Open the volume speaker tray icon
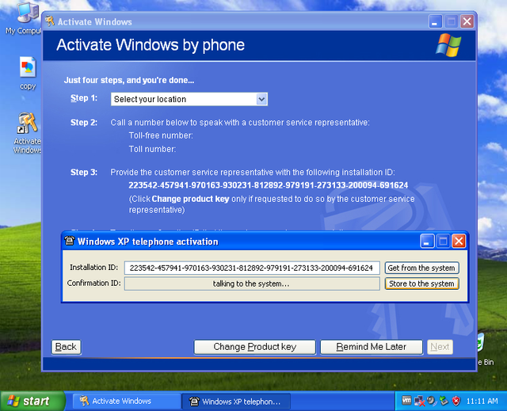 coord(432,401)
